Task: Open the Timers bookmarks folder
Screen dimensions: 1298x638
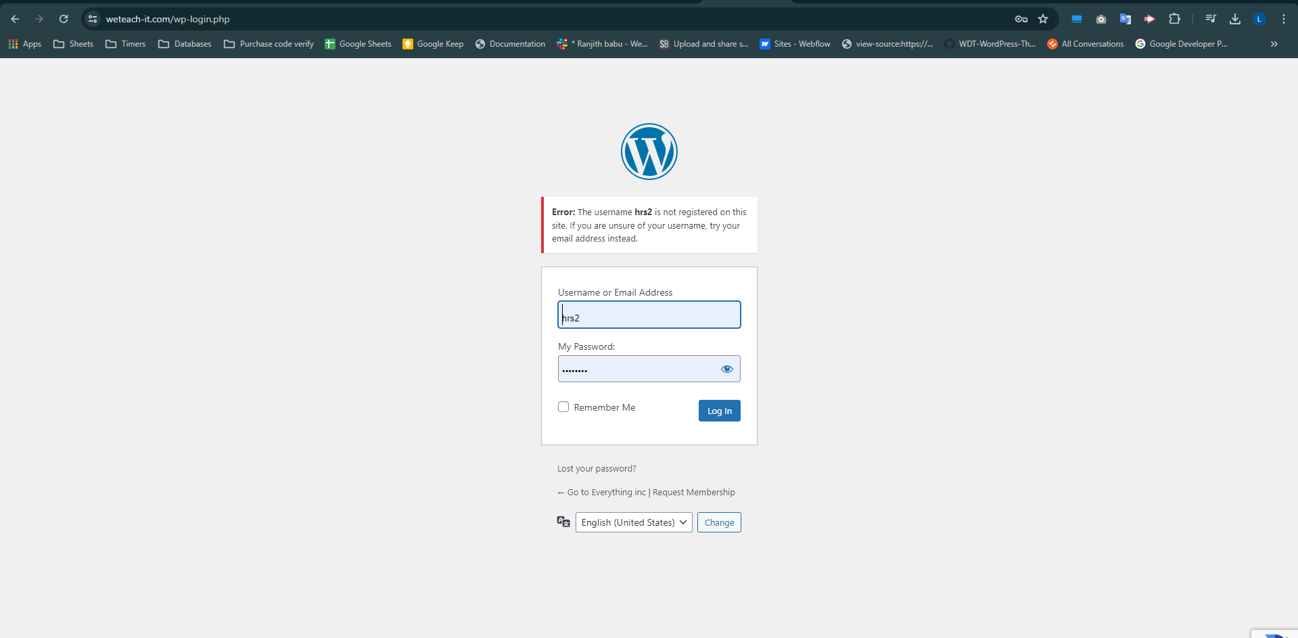Action: point(126,44)
